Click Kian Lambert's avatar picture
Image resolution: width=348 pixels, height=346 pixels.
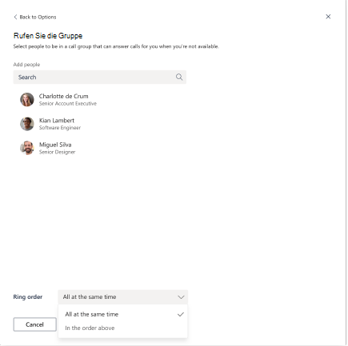27,124
